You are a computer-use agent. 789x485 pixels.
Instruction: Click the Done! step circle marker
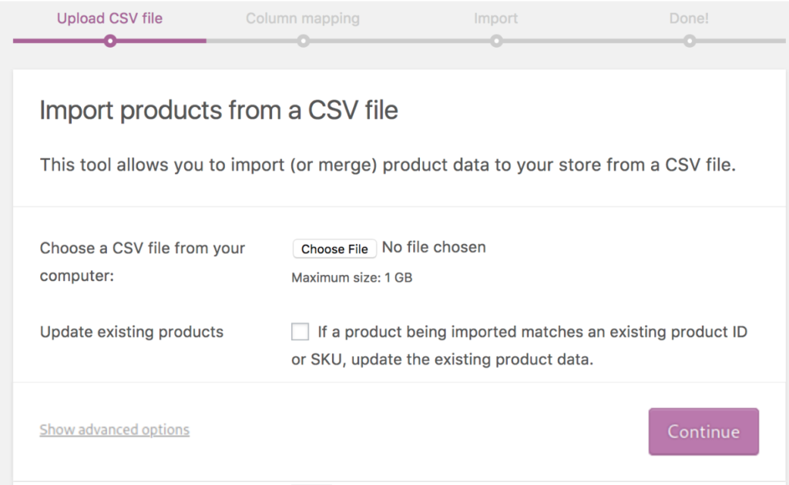[x=690, y=42]
